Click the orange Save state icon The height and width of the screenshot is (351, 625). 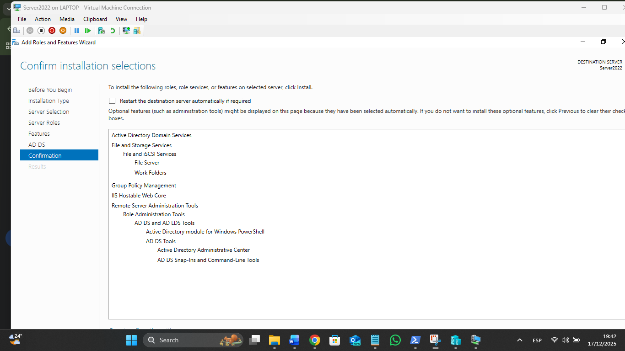[63, 31]
